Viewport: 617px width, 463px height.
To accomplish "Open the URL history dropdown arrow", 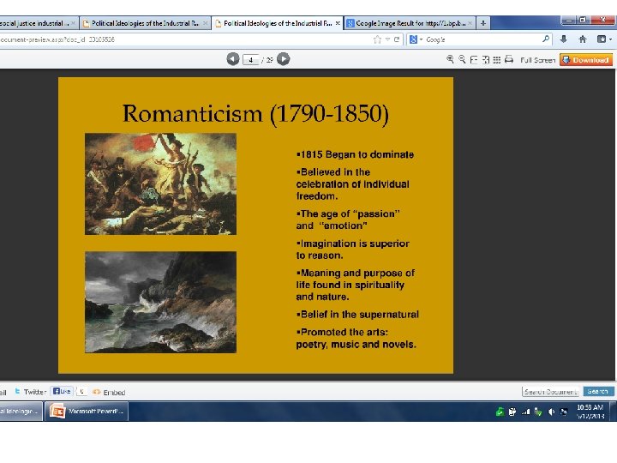I will click(x=388, y=39).
